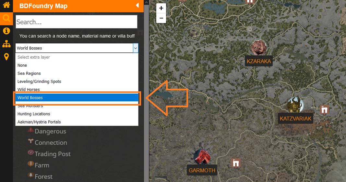Open the home icon in sidebar
The width and height of the screenshot is (346, 182).
6,5
